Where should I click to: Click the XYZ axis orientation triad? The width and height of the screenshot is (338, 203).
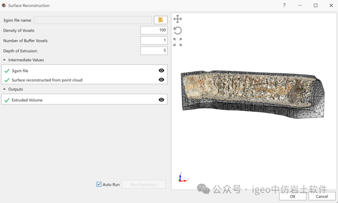click(x=182, y=177)
